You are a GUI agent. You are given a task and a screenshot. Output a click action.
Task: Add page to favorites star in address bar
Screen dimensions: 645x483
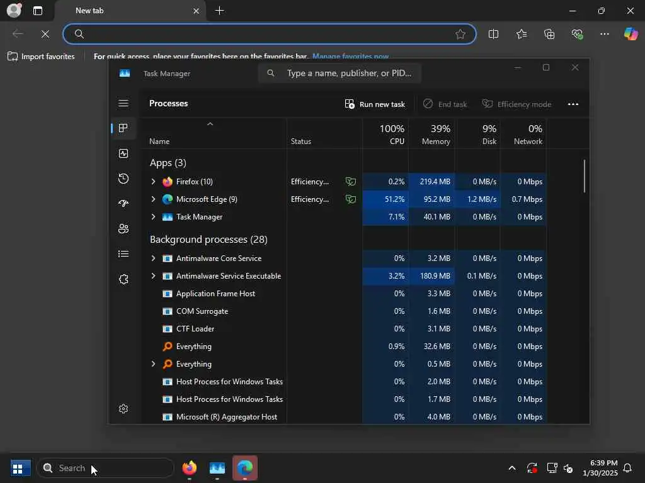point(460,34)
